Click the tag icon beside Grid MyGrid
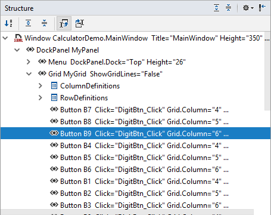 42,73
